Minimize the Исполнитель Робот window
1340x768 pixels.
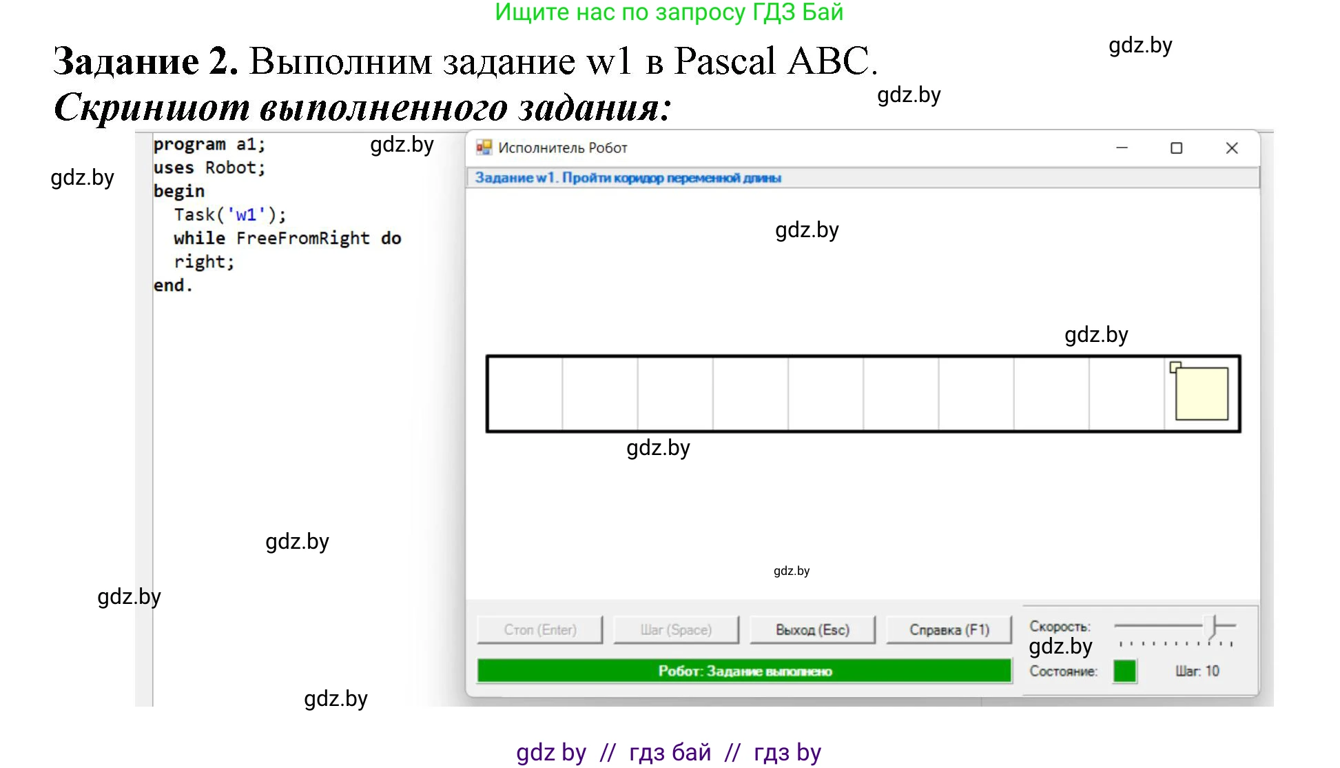(x=1122, y=148)
